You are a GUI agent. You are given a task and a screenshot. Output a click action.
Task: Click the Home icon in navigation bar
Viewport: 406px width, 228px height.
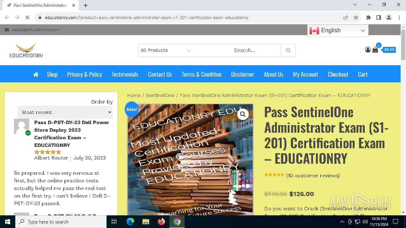[x=36, y=74]
